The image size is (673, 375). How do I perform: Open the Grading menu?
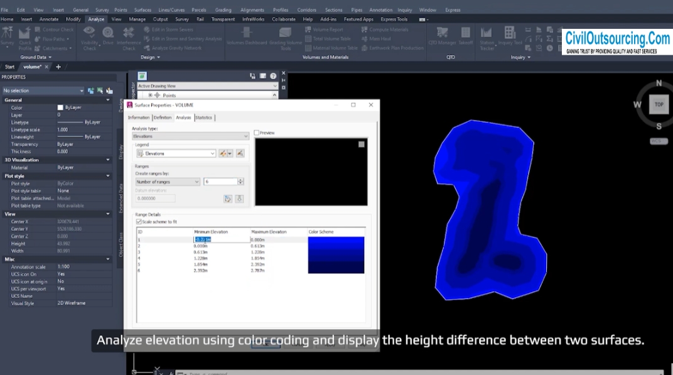pyautogui.click(x=223, y=10)
